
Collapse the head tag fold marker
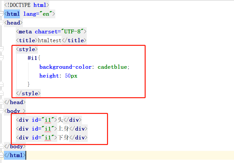(2, 23)
